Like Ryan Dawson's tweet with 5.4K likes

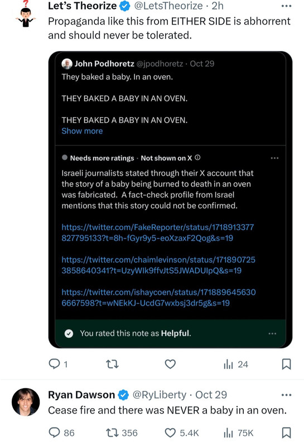click(x=182, y=433)
